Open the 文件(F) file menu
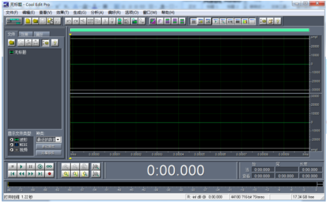The height and width of the screenshot is (202, 327). [11, 13]
